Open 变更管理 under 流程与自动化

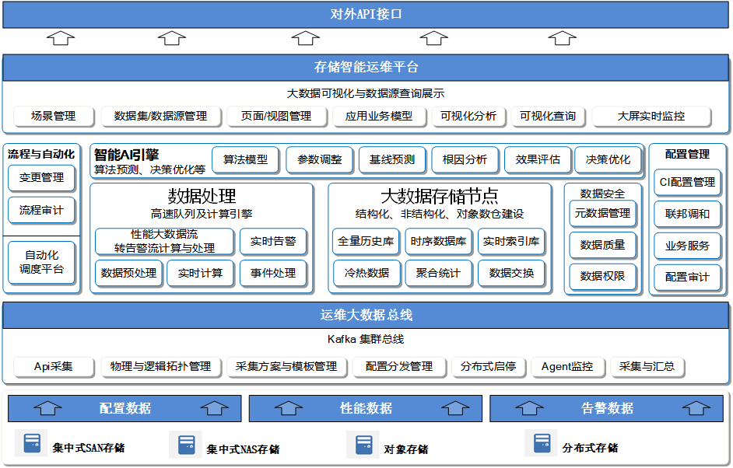pos(42,178)
